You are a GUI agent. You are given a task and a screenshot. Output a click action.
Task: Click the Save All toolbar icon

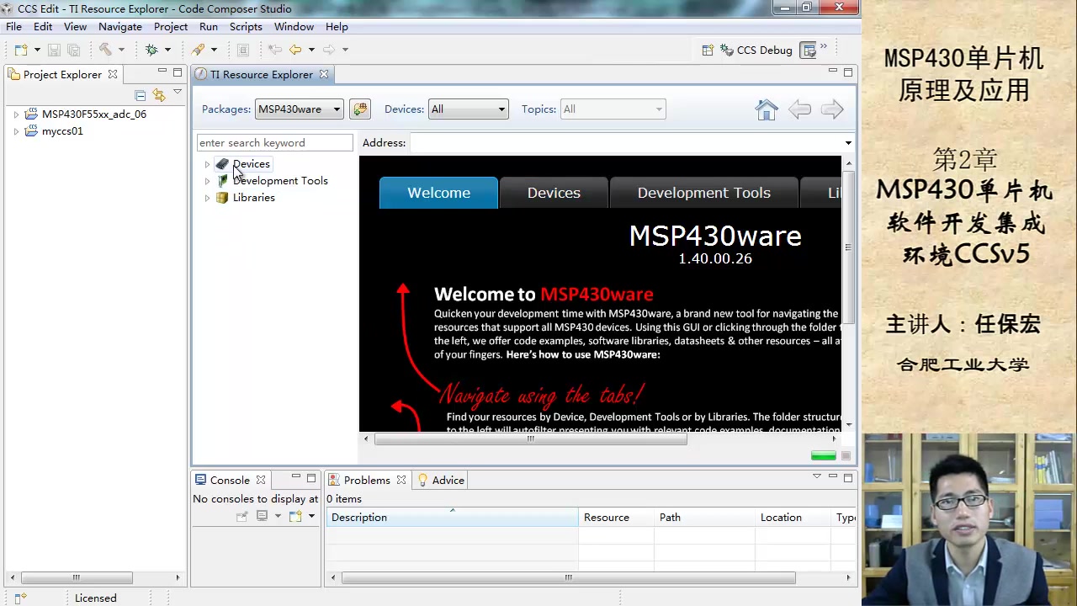tap(73, 50)
